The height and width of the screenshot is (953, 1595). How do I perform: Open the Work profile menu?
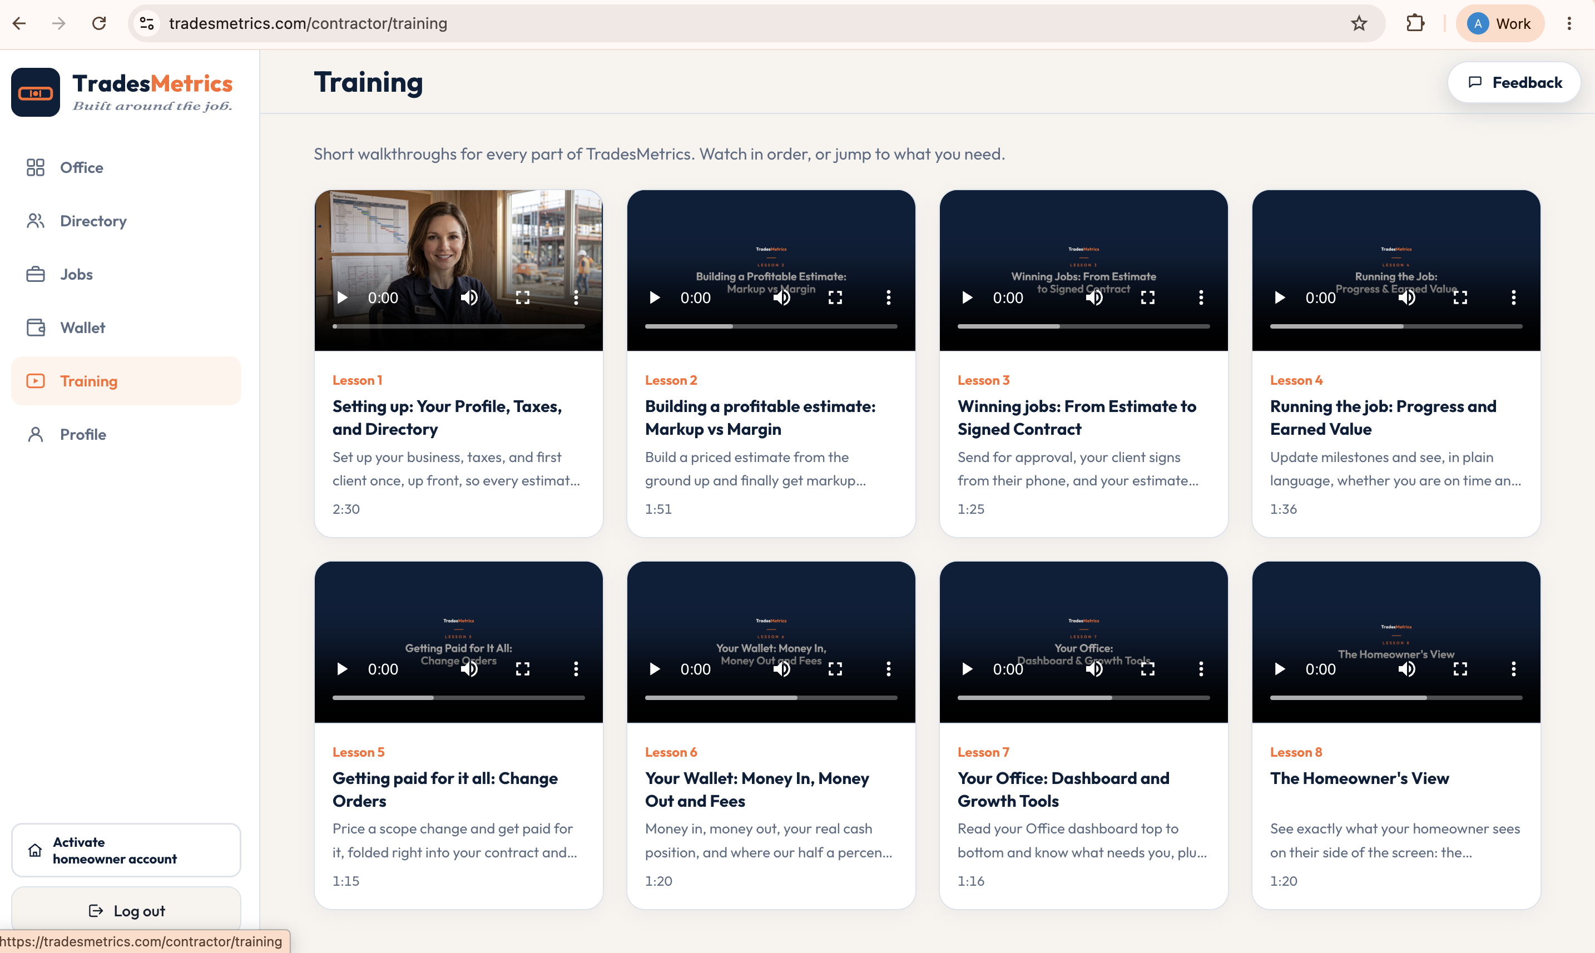pos(1500,24)
